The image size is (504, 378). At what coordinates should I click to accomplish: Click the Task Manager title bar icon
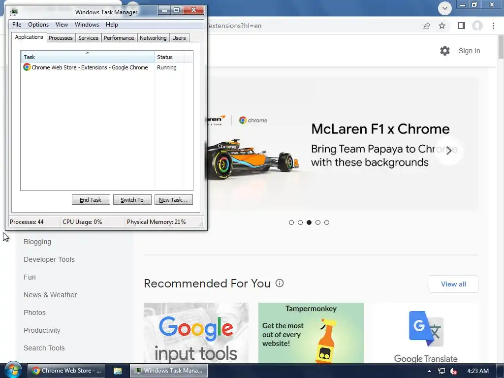(x=13, y=12)
